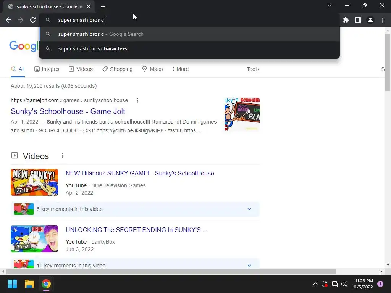Open the notification badge icon
The image size is (391, 293).
coord(380,284)
